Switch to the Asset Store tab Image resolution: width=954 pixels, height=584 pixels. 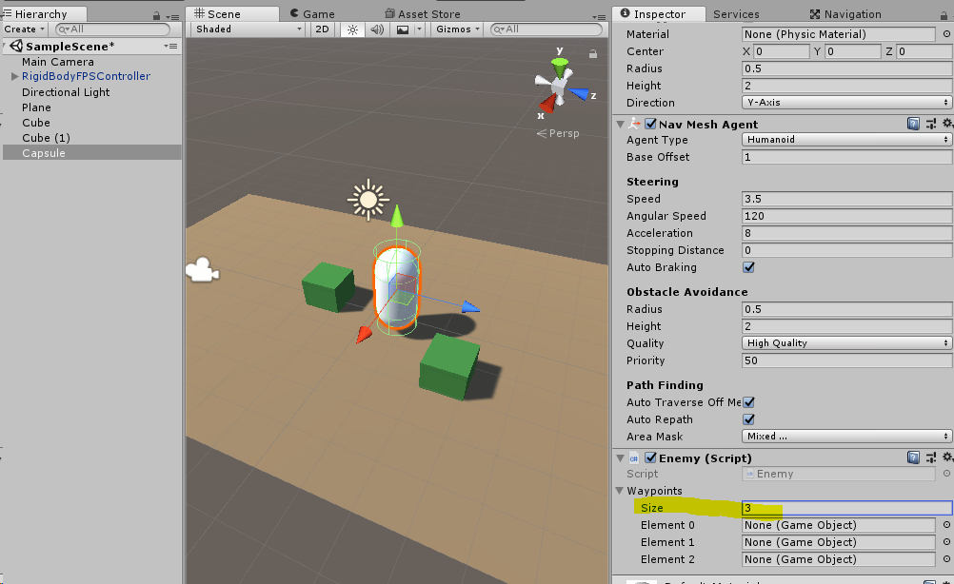422,14
